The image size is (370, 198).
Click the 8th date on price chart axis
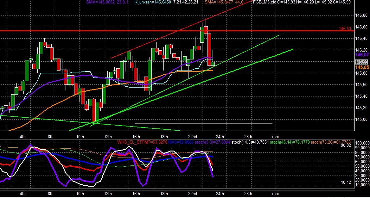pyautogui.click(x=50, y=137)
